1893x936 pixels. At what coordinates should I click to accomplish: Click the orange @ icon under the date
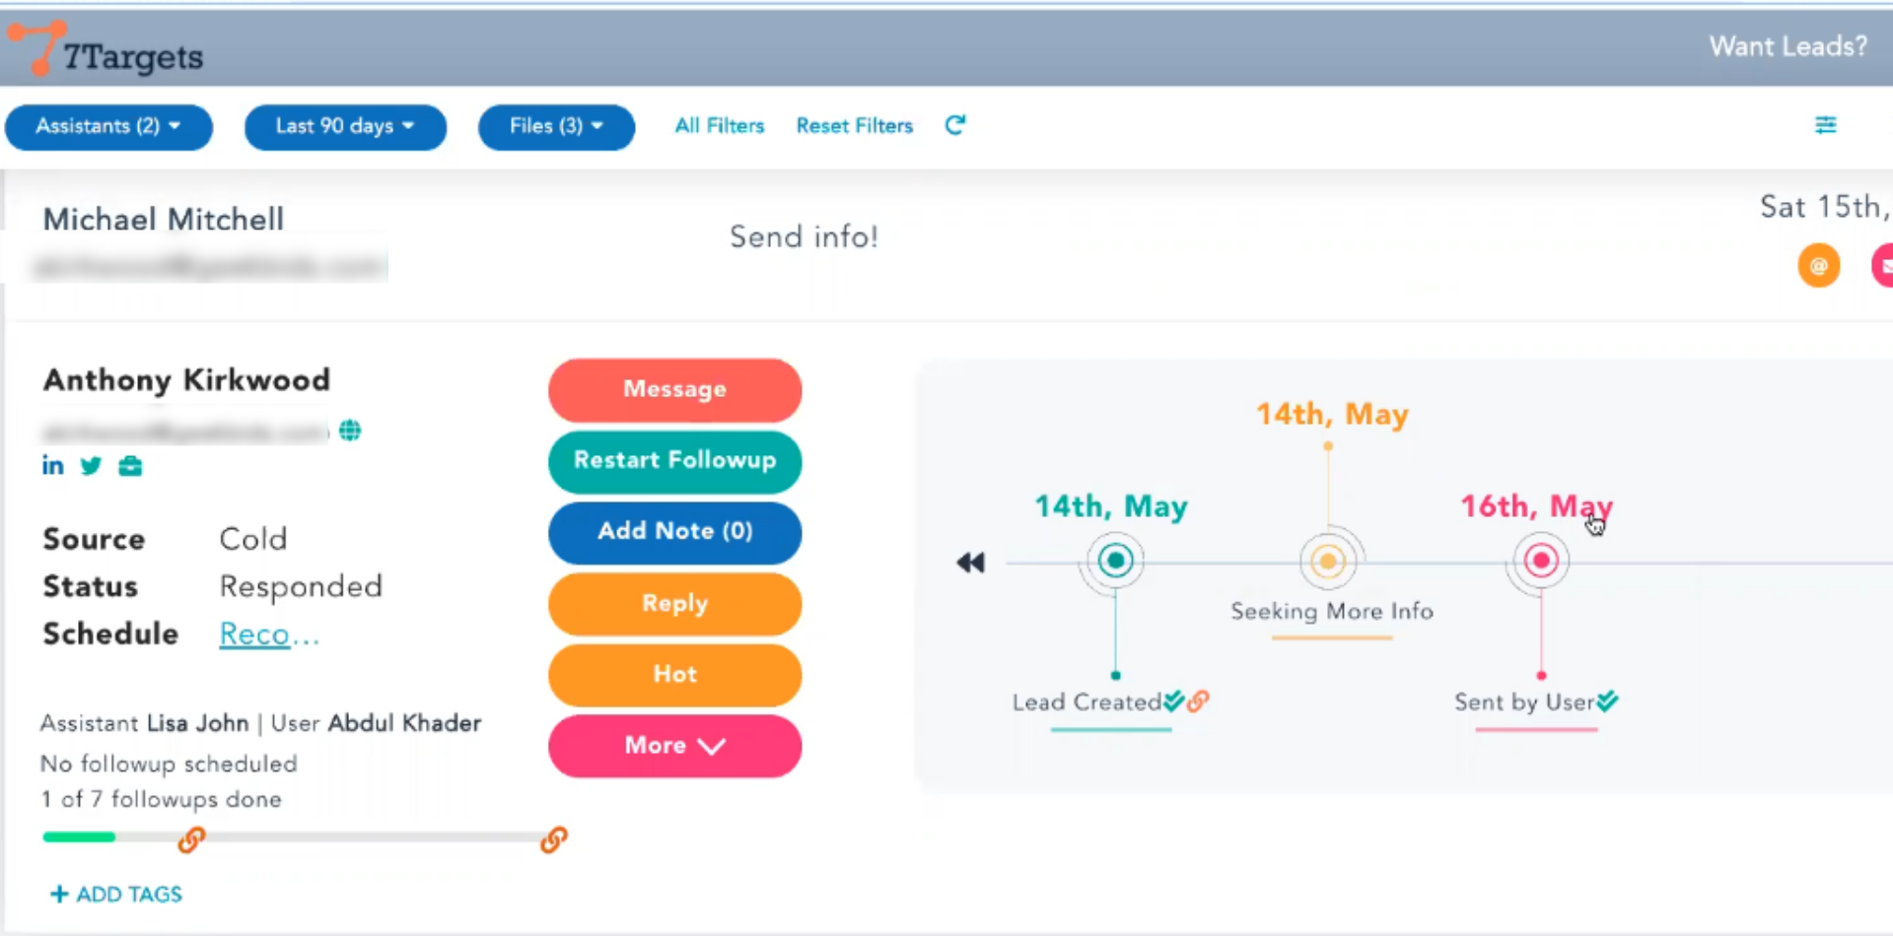pyautogui.click(x=1818, y=266)
